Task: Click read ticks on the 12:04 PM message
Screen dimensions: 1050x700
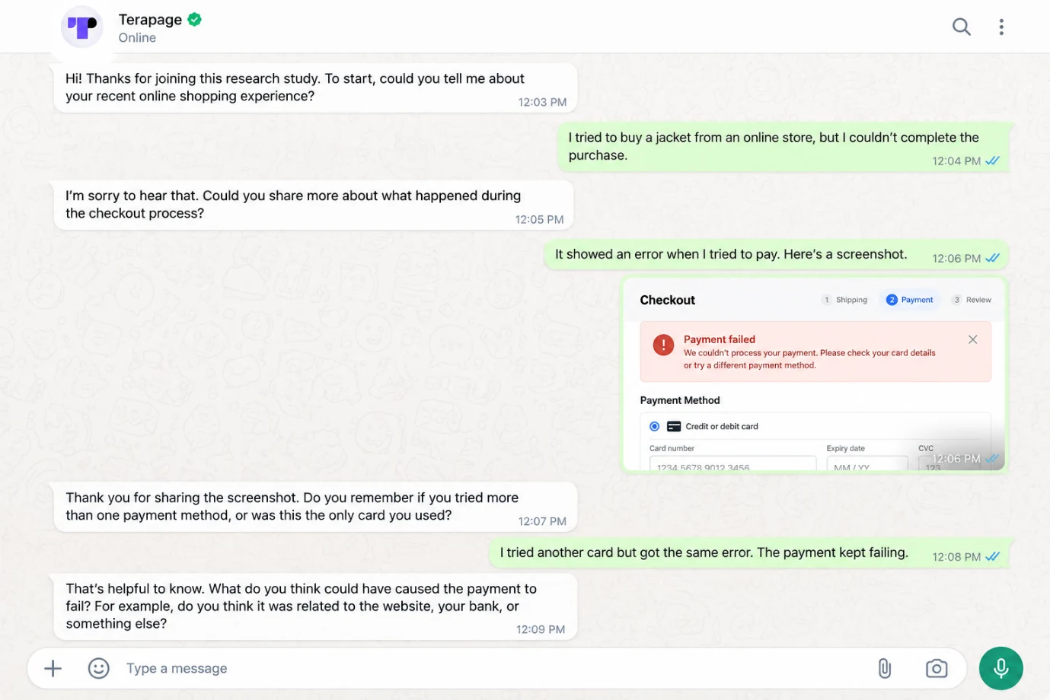Action: (992, 161)
